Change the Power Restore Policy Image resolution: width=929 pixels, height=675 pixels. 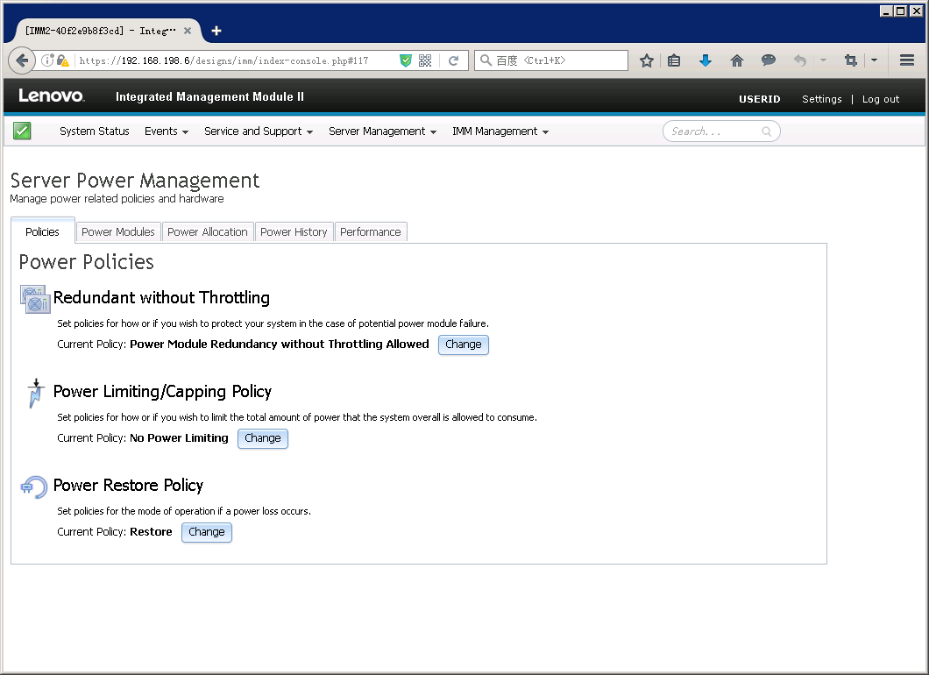(206, 532)
